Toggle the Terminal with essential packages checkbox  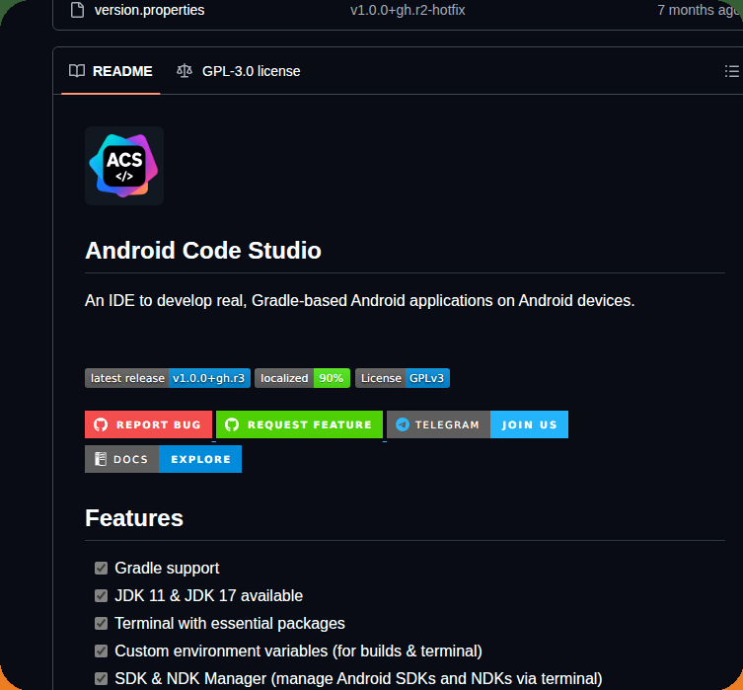point(101,623)
